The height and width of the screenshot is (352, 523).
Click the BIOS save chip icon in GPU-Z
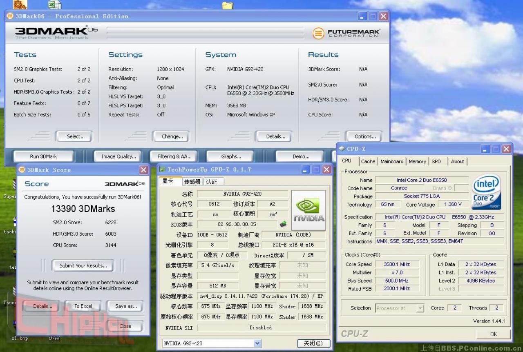coord(283,224)
